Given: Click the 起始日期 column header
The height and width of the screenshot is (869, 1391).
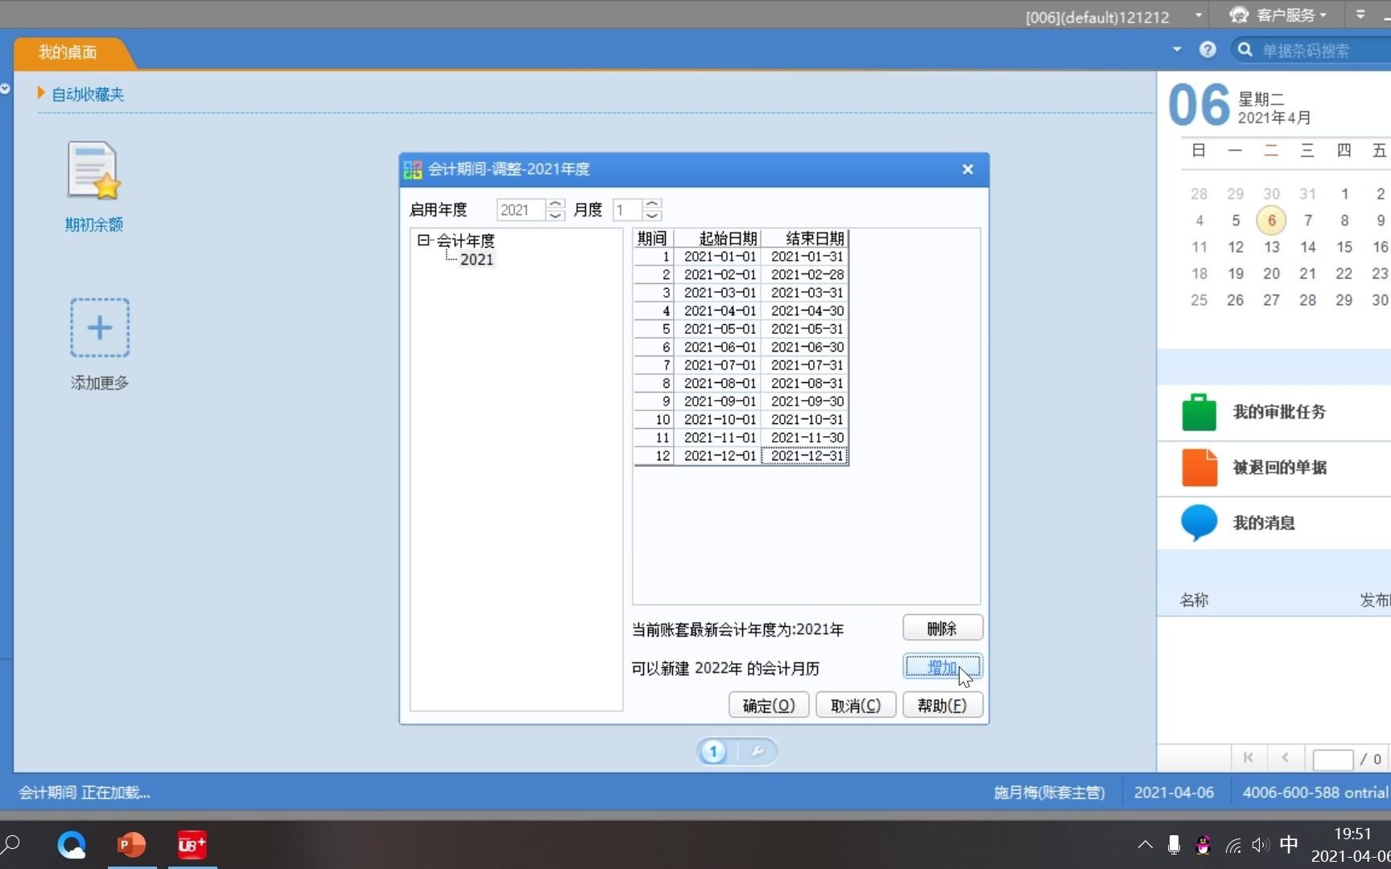Looking at the screenshot, I should click(x=718, y=238).
